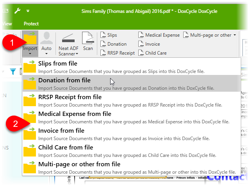The height and width of the screenshot is (185, 250).
Task: Choose Invoice from file menu entry
Action: 131,134
